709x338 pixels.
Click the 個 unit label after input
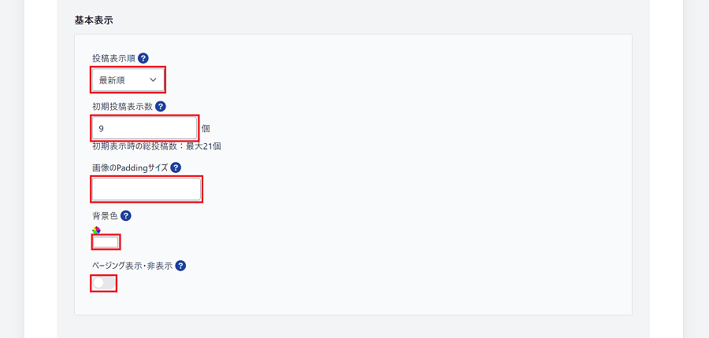tap(206, 129)
